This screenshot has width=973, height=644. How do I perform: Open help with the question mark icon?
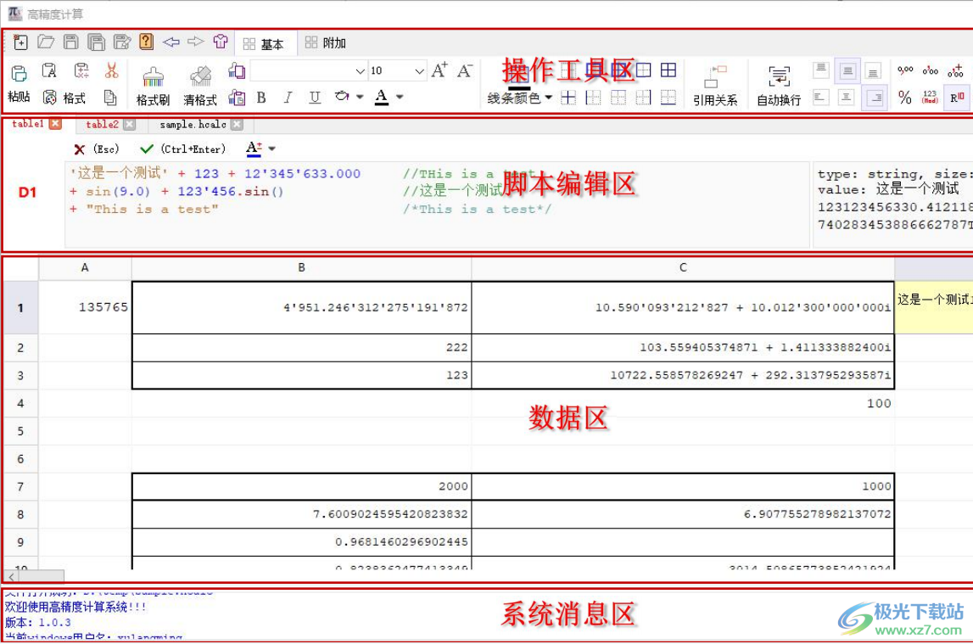(x=146, y=42)
